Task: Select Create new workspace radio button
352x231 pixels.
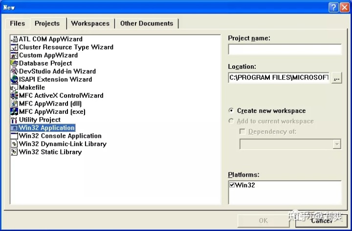Action: (x=231, y=110)
